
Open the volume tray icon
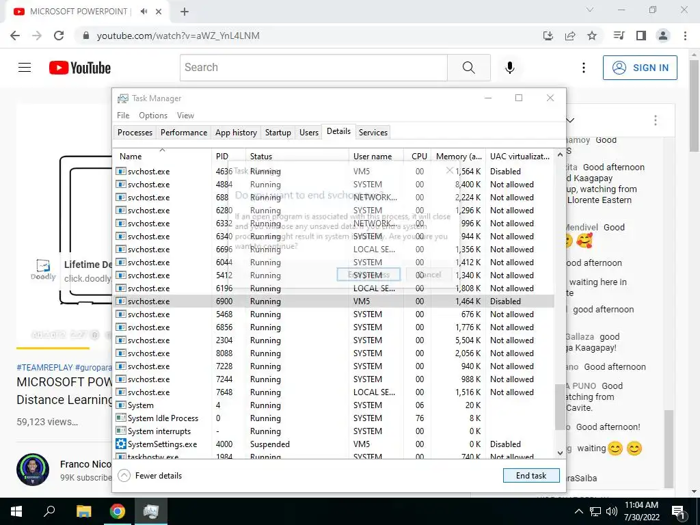(x=612, y=511)
